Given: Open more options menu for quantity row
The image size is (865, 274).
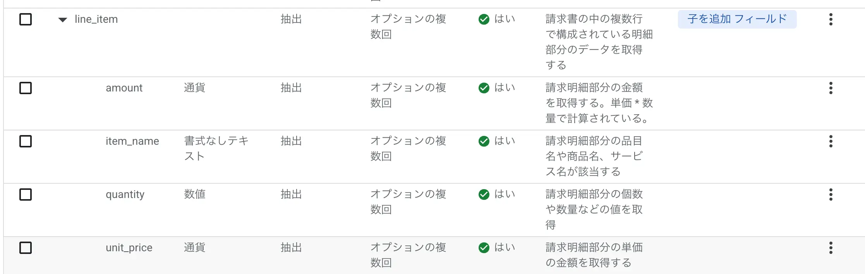Looking at the screenshot, I should click(831, 195).
